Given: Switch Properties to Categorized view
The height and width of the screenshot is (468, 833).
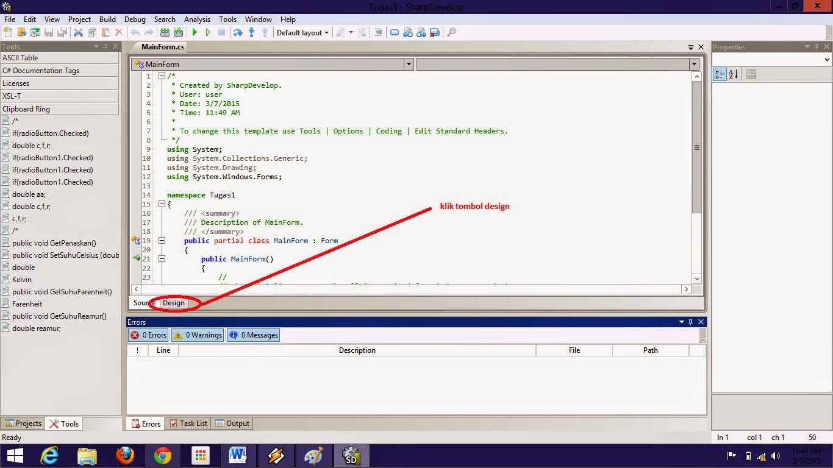Looking at the screenshot, I should (x=720, y=74).
